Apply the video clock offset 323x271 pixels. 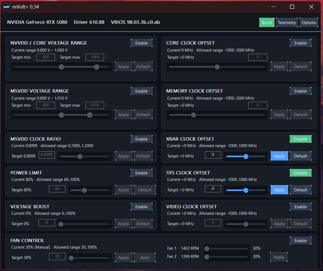(279, 224)
